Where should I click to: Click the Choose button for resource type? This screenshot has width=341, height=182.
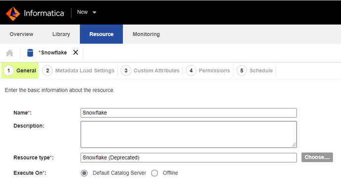pos(317,157)
